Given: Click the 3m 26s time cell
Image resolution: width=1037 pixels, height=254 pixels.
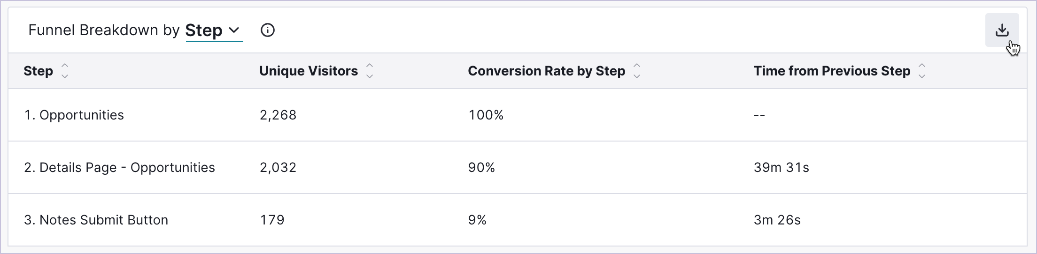Looking at the screenshot, I should pos(777,220).
